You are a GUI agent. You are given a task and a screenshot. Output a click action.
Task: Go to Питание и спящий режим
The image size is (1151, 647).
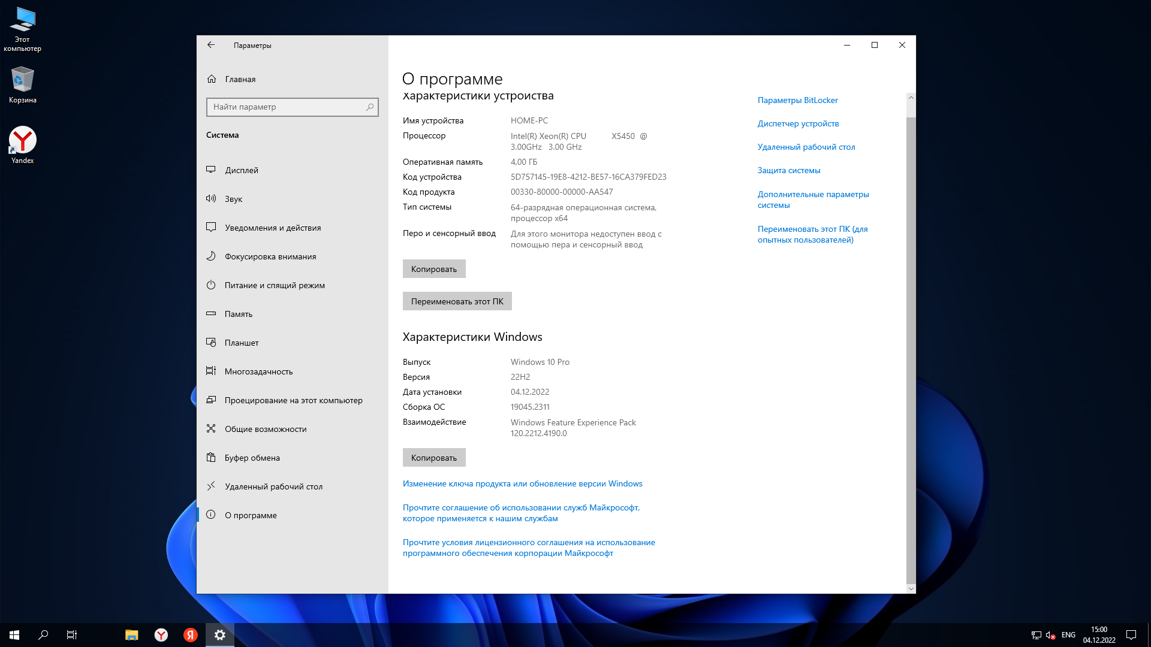pyautogui.click(x=275, y=285)
